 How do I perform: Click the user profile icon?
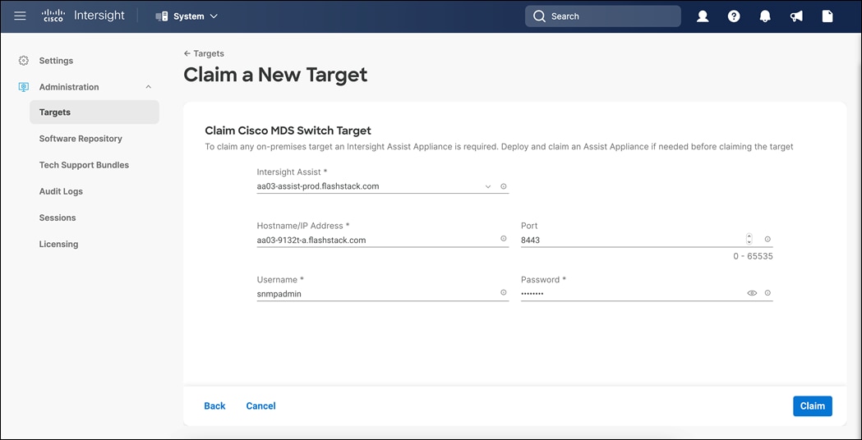pos(703,16)
